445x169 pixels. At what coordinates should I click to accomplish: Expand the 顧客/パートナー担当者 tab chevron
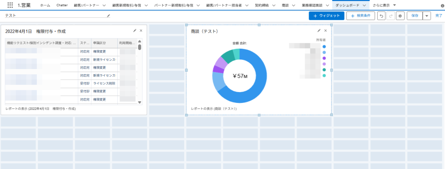(247, 5)
